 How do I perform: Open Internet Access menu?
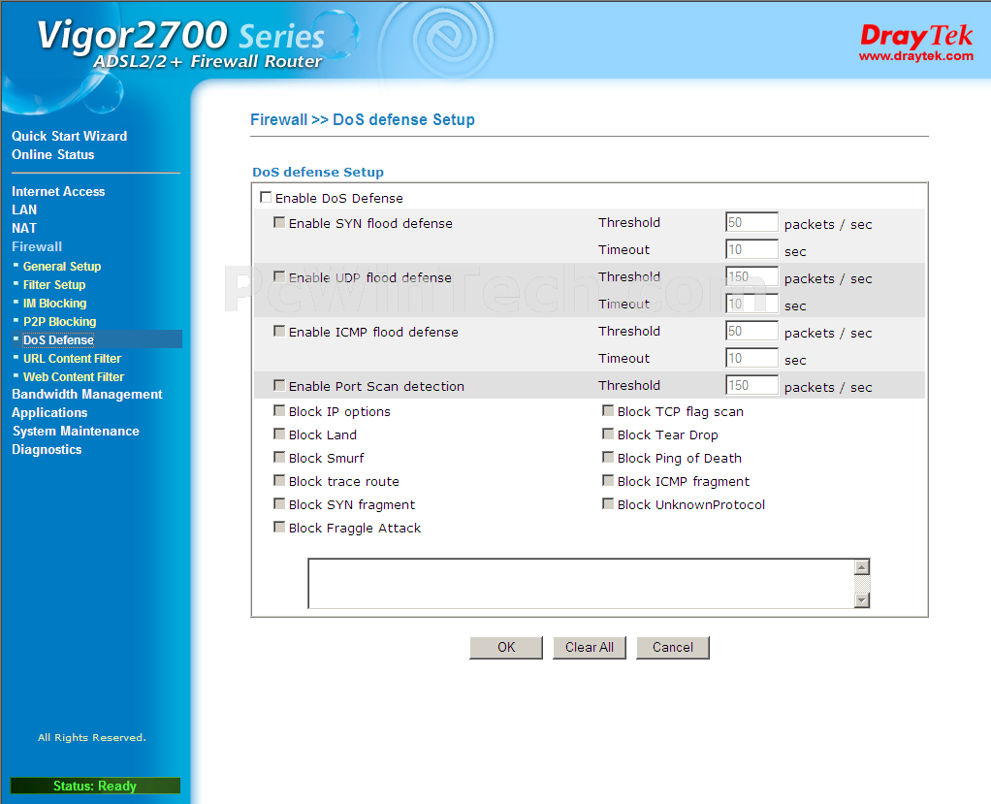(x=58, y=191)
